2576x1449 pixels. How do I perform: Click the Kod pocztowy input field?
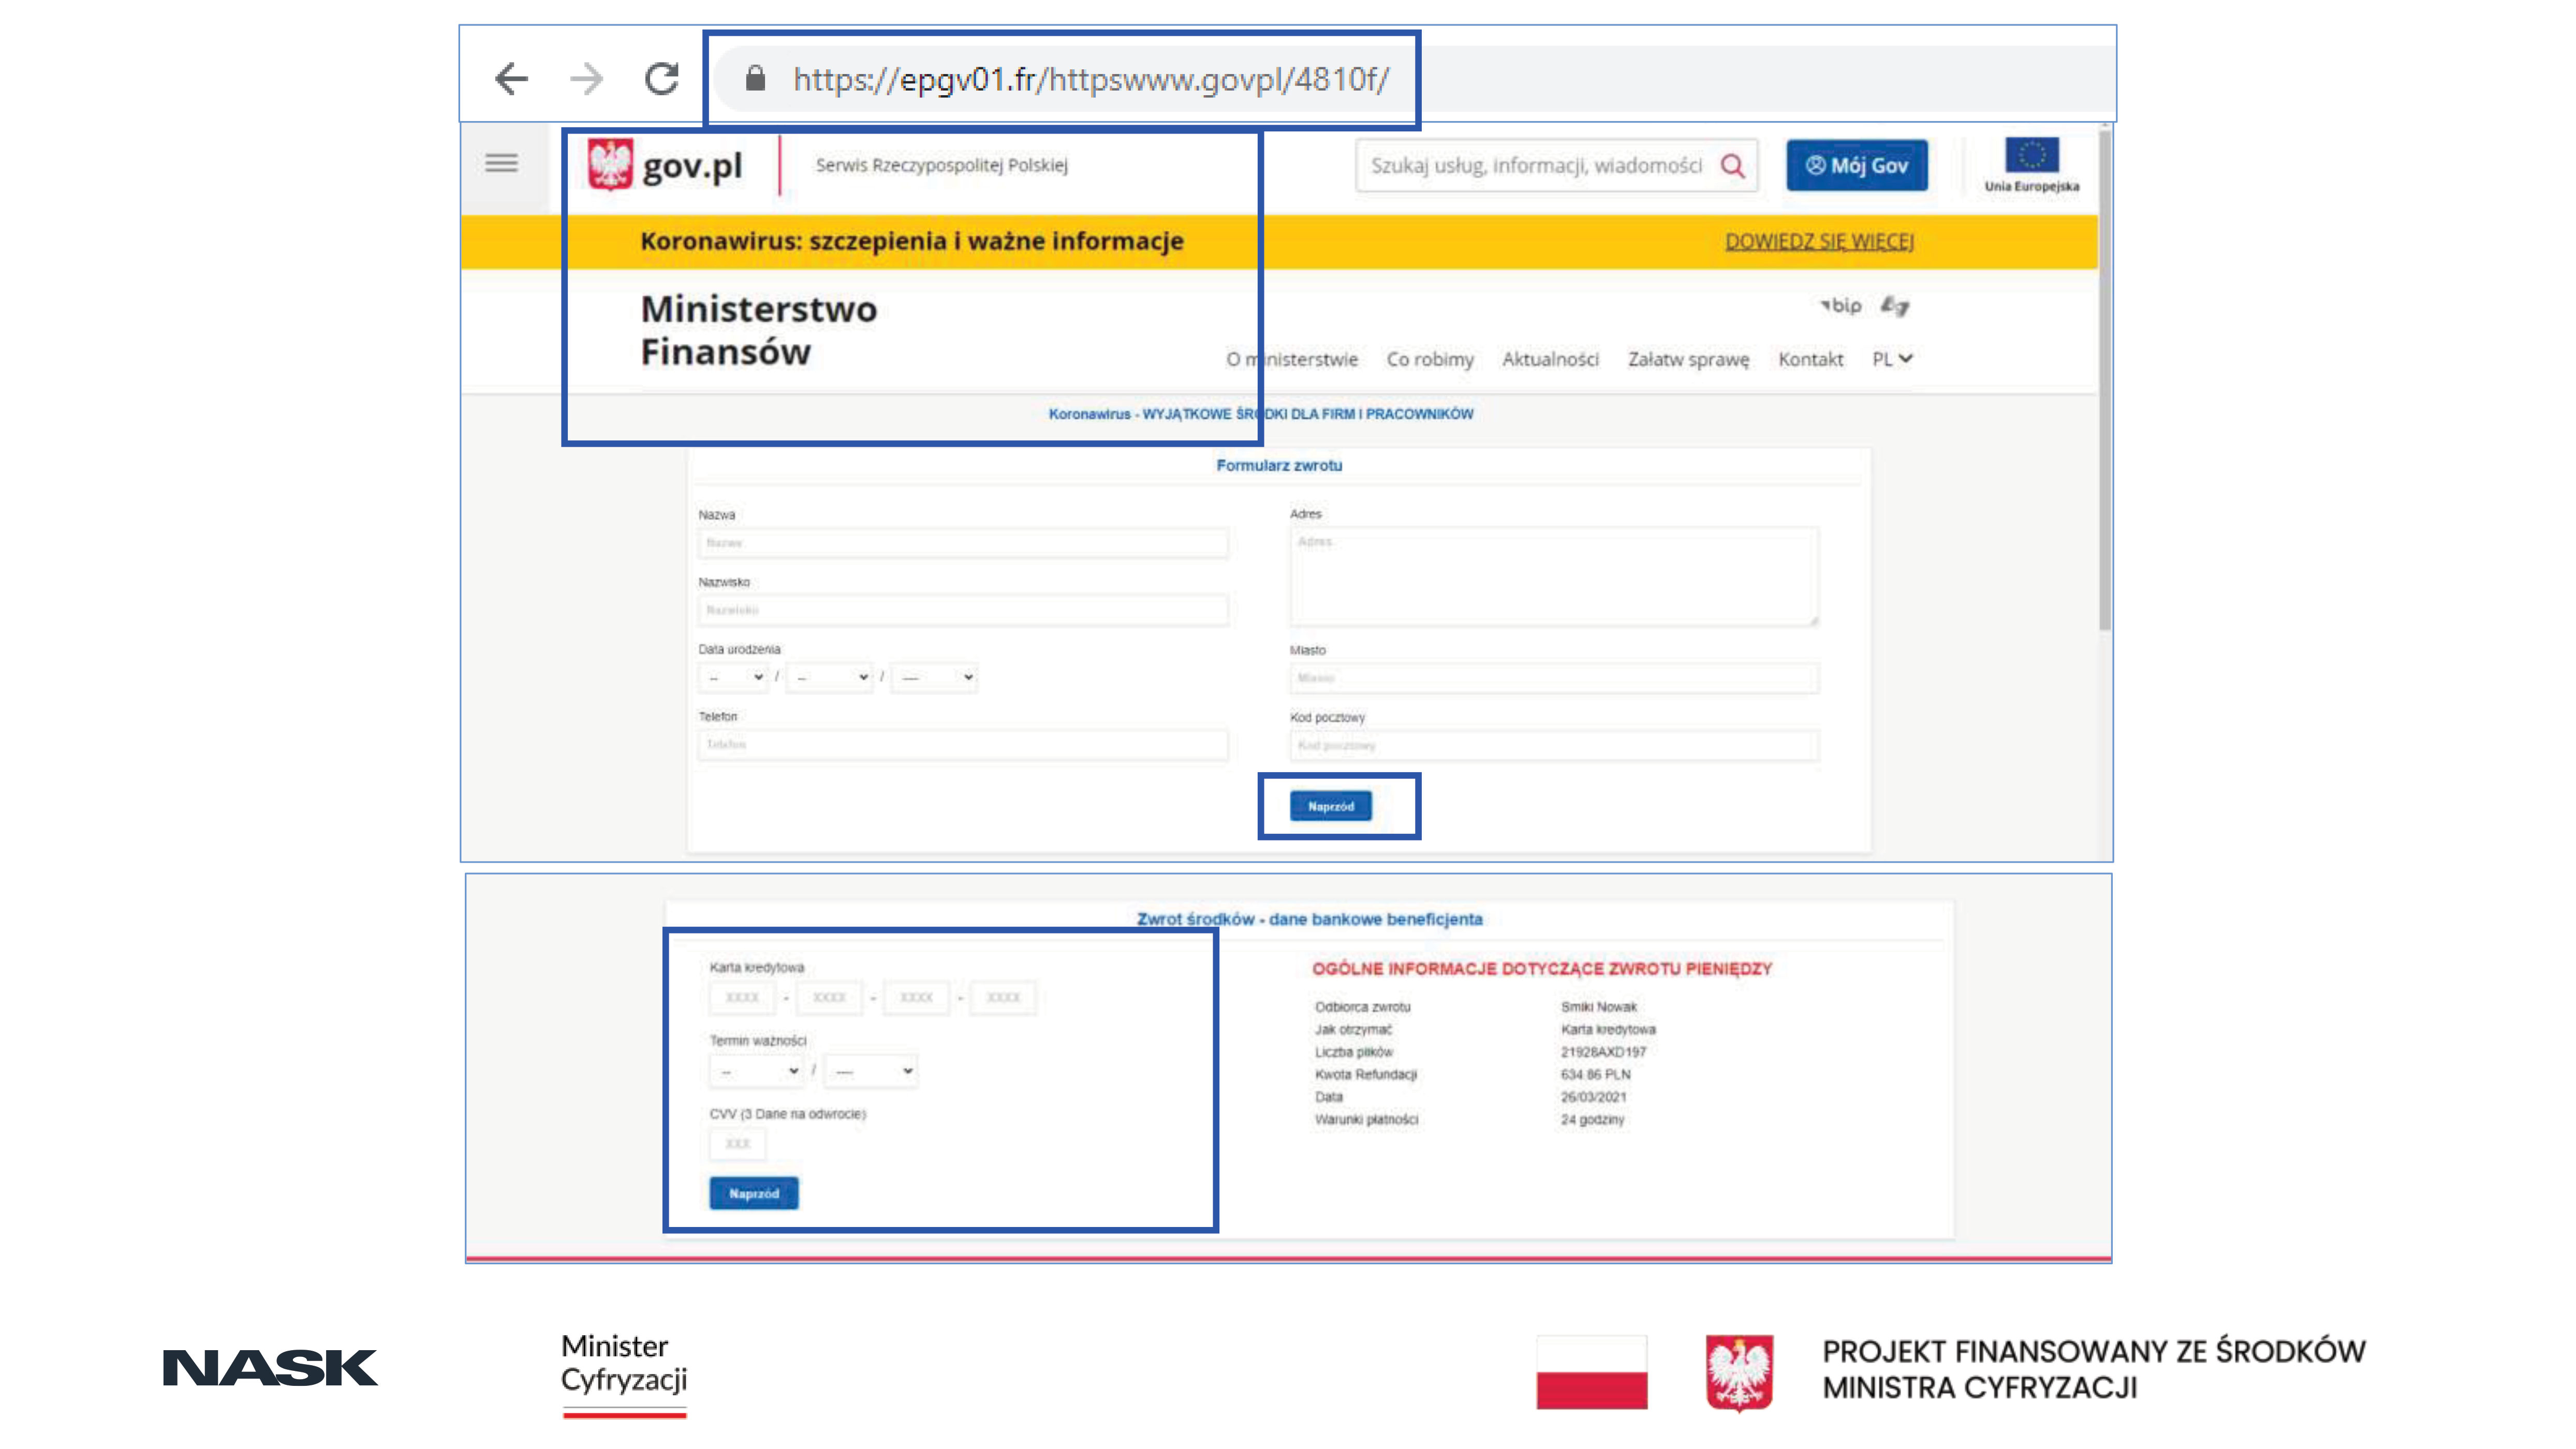[x=1554, y=746]
